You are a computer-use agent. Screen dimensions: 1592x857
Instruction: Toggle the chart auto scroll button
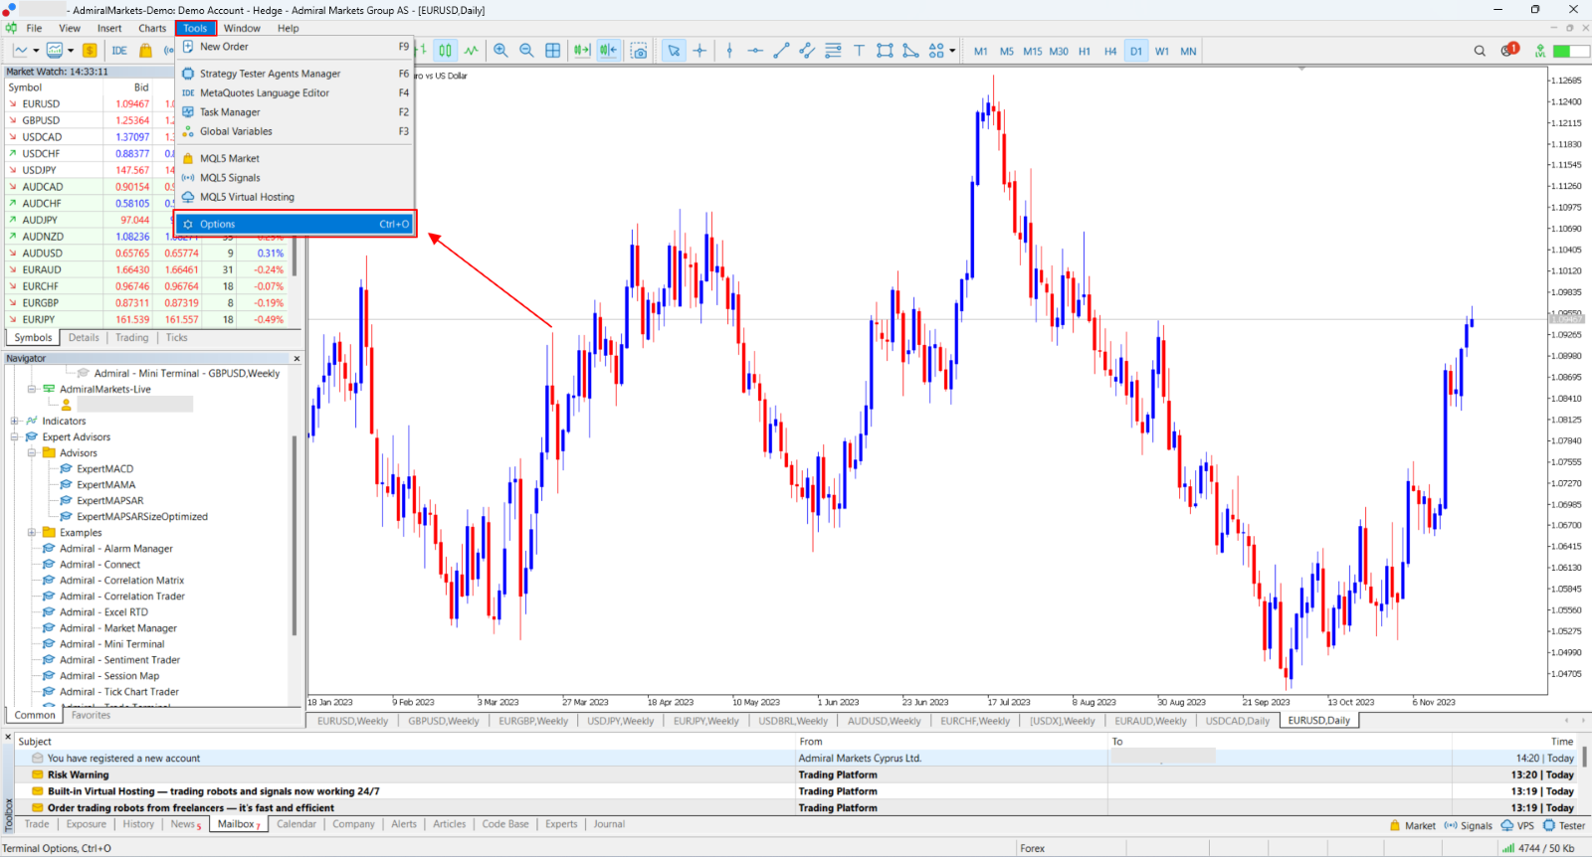pos(582,51)
